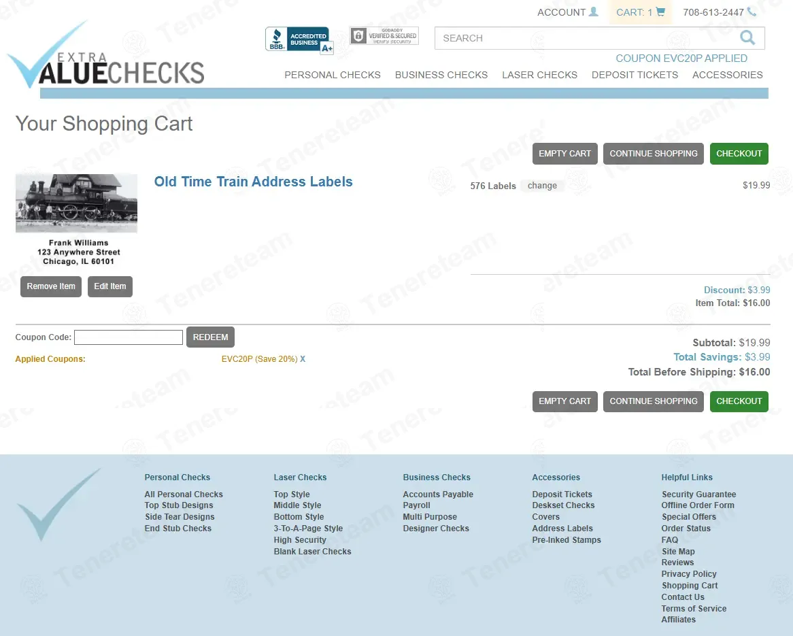793x636 pixels.
Task: Remove coupon EVC20P with the X
Action: (303, 358)
